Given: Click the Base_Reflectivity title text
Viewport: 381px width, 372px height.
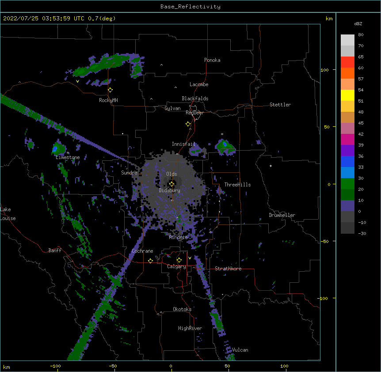Looking at the screenshot, I should click(190, 7).
